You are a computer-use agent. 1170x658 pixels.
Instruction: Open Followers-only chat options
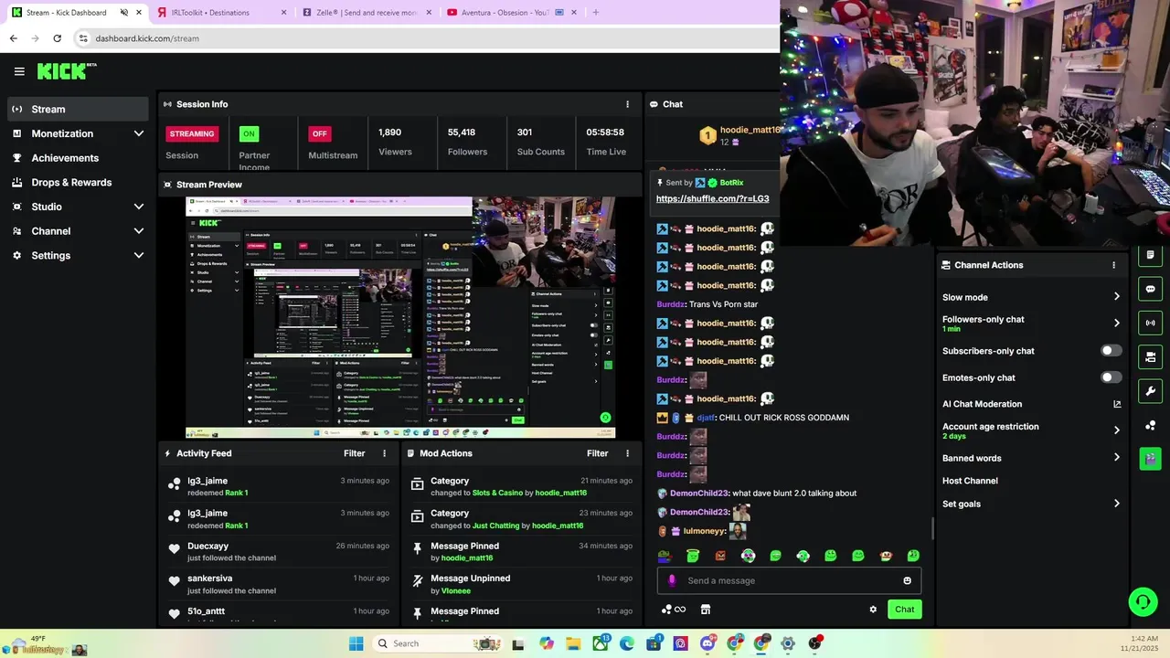(1031, 324)
